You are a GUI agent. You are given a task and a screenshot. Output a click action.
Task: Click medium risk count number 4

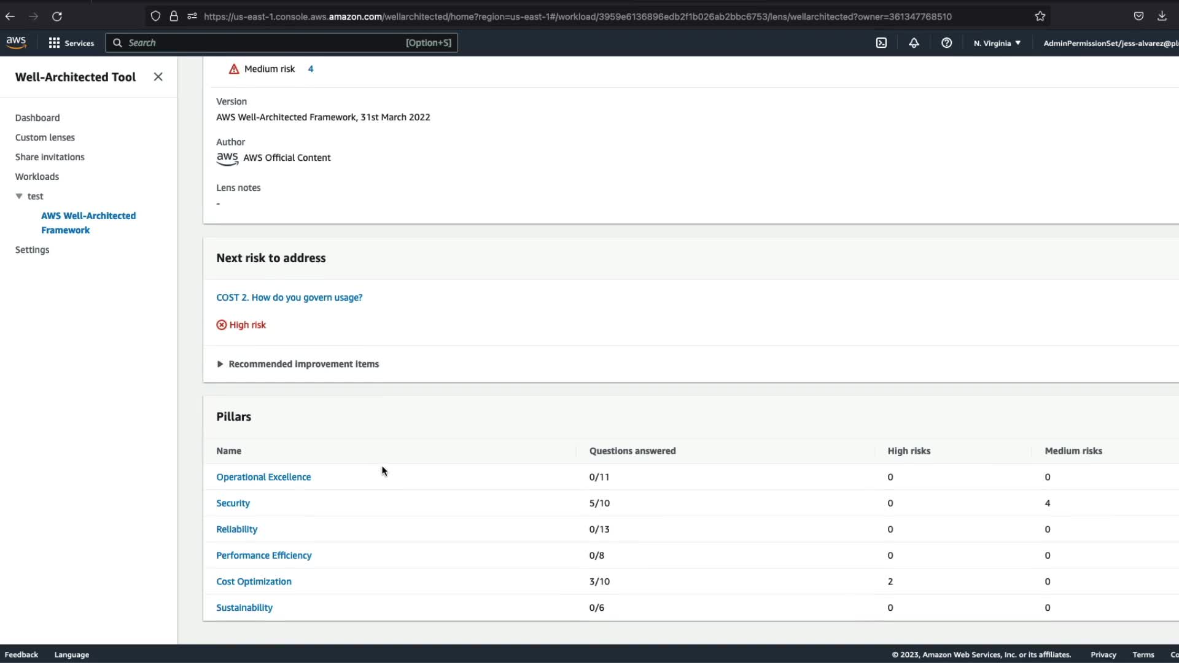point(311,69)
